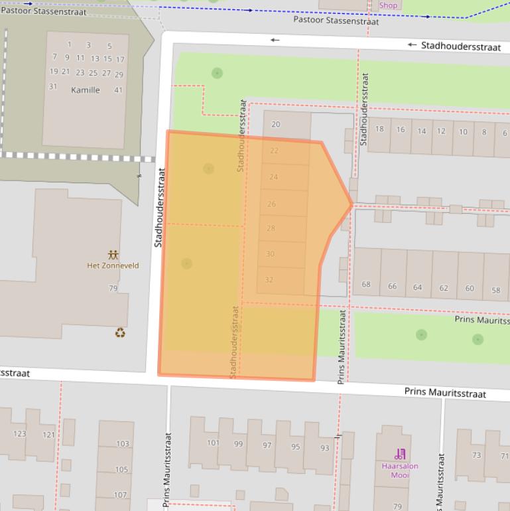The image size is (510, 511).
Task: Click the horizontal Prins Mauritsstraat road label
Action: click(445, 393)
